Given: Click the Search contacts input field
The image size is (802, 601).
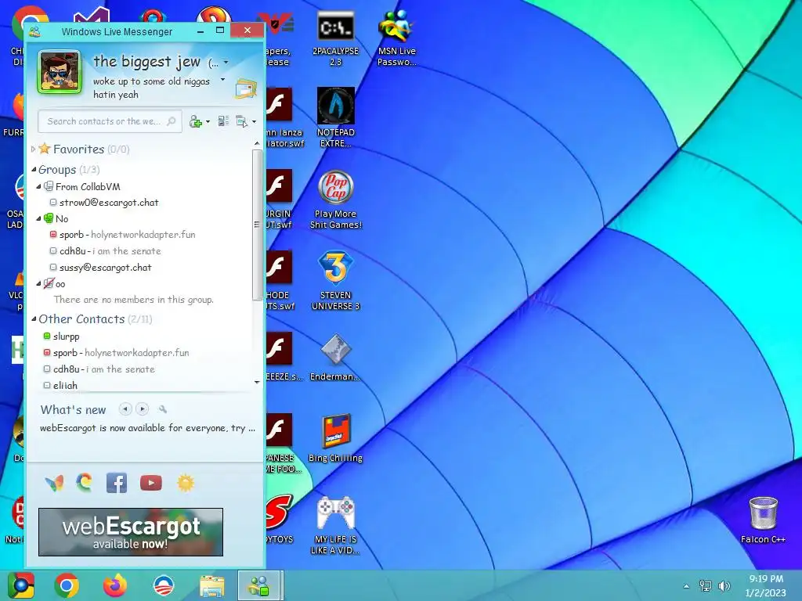Looking at the screenshot, I should point(110,121).
